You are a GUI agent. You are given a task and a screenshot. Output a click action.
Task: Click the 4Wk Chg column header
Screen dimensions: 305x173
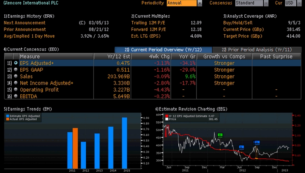pyautogui.click(x=151, y=57)
